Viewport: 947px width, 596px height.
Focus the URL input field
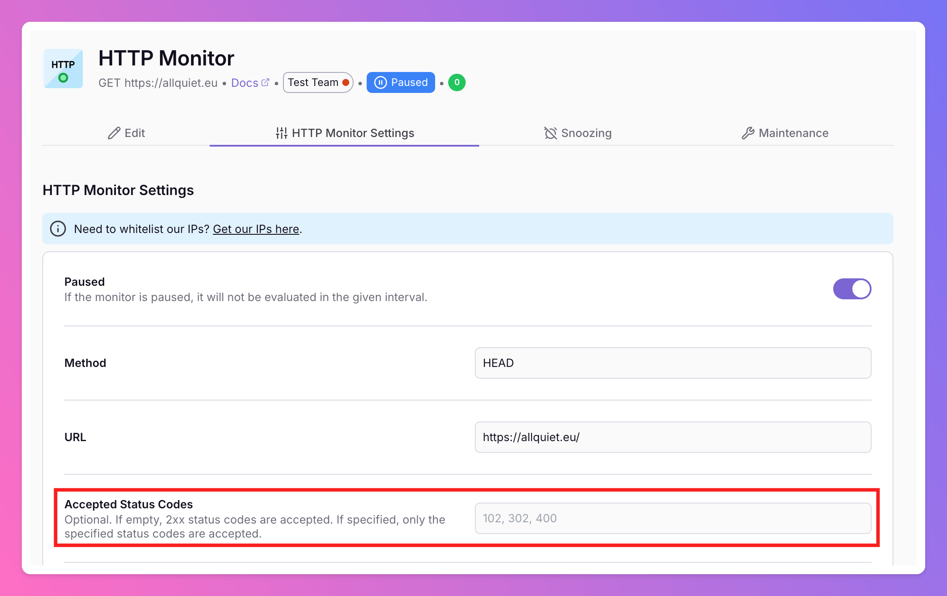coord(673,437)
